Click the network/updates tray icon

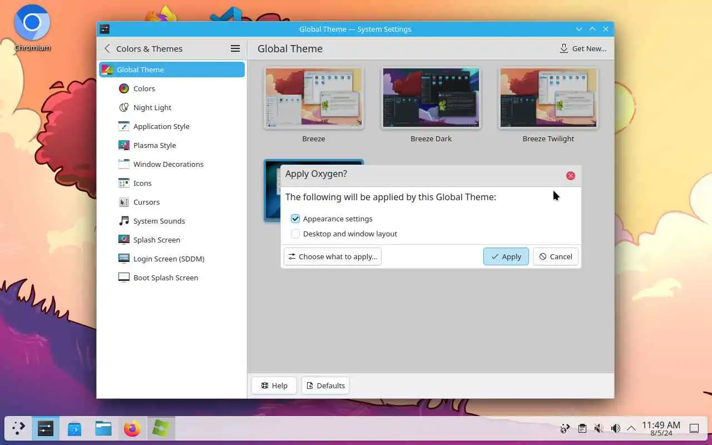point(565,428)
